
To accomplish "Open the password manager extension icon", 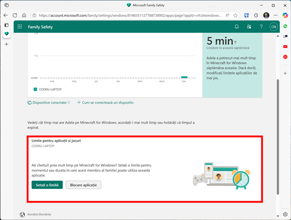I will [247, 15].
